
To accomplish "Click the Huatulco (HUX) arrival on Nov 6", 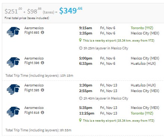I will 143,64.
